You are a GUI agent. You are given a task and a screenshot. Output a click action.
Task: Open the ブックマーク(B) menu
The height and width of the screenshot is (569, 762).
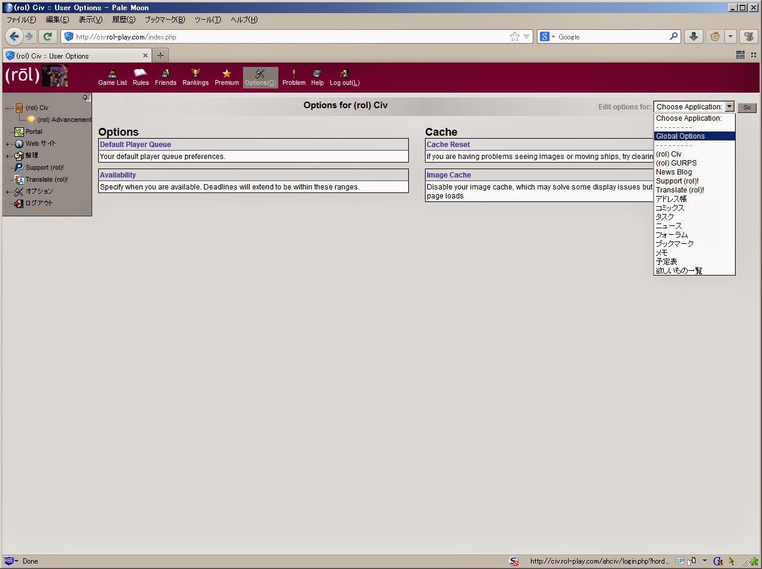coord(165,20)
